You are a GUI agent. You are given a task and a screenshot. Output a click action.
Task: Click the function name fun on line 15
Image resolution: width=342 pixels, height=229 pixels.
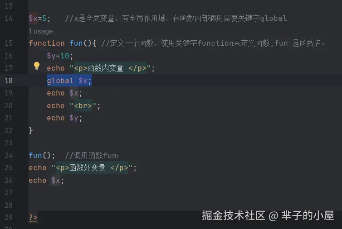click(x=76, y=43)
